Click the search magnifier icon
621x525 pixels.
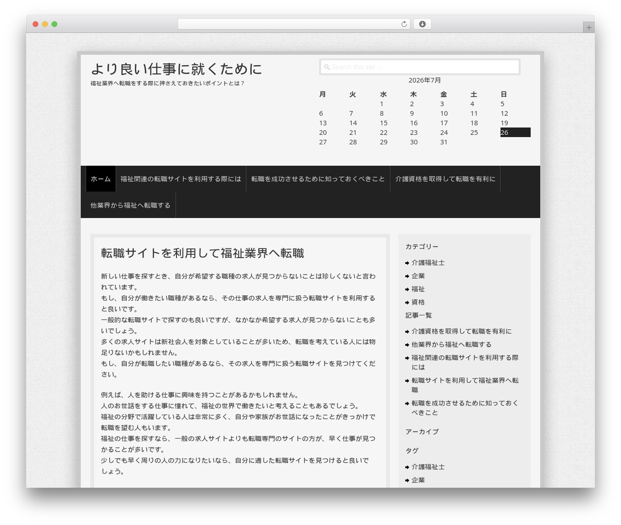[x=327, y=67]
